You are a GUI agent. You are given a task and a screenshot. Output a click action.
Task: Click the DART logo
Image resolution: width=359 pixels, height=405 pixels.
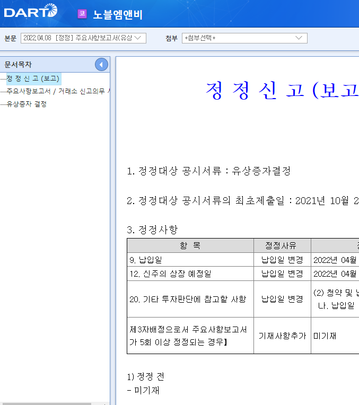pyautogui.click(x=31, y=11)
